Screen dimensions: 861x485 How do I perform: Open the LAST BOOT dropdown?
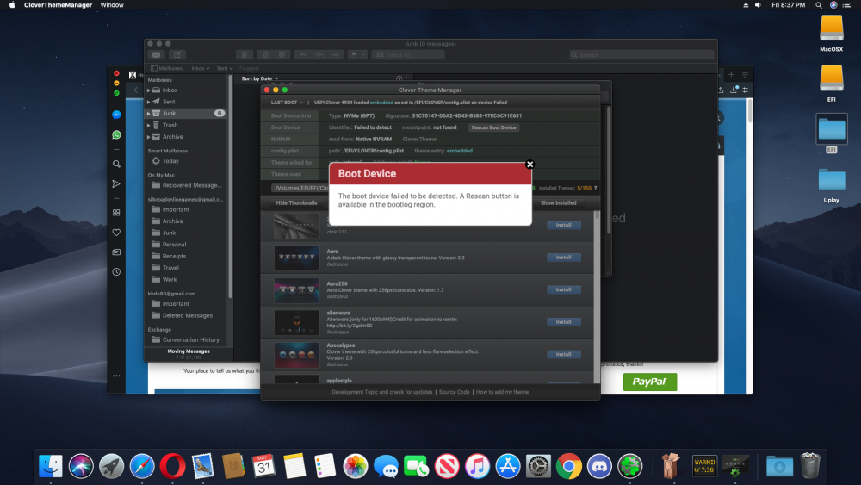pyautogui.click(x=287, y=103)
